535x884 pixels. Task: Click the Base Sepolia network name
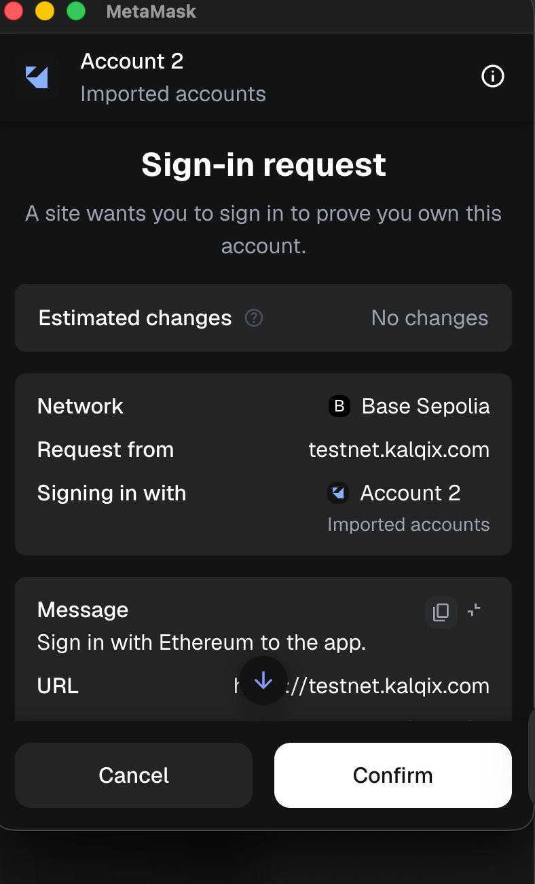[426, 406]
